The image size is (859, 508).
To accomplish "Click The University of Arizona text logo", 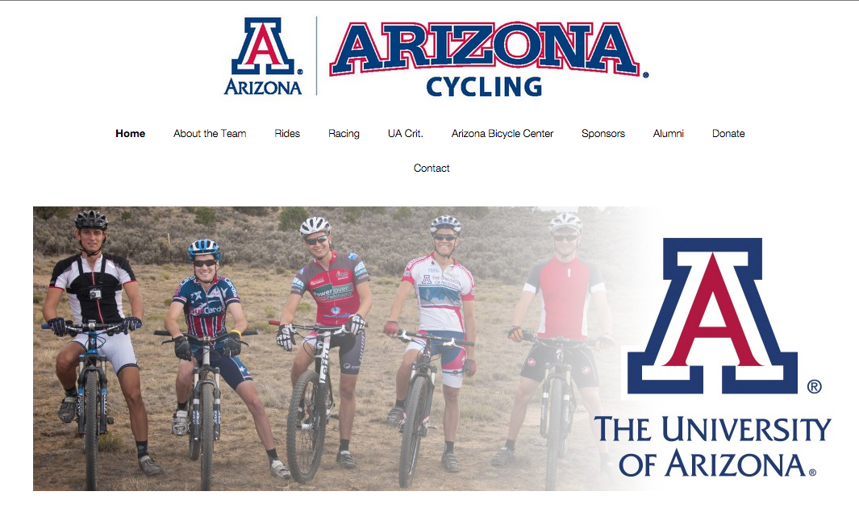I will [x=712, y=446].
